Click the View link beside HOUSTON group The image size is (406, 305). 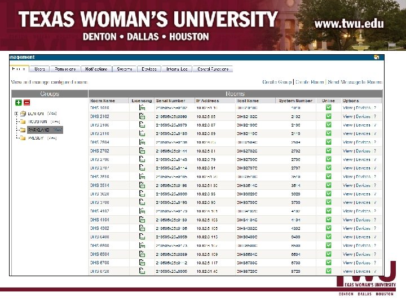[55, 121]
